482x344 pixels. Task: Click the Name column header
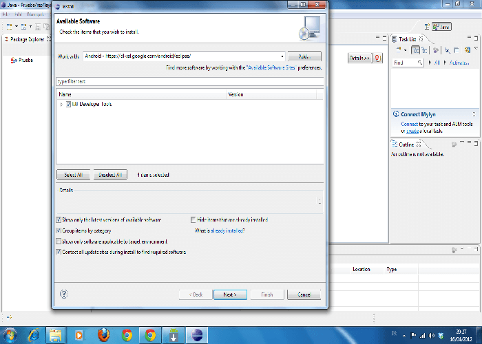[x=141, y=94]
